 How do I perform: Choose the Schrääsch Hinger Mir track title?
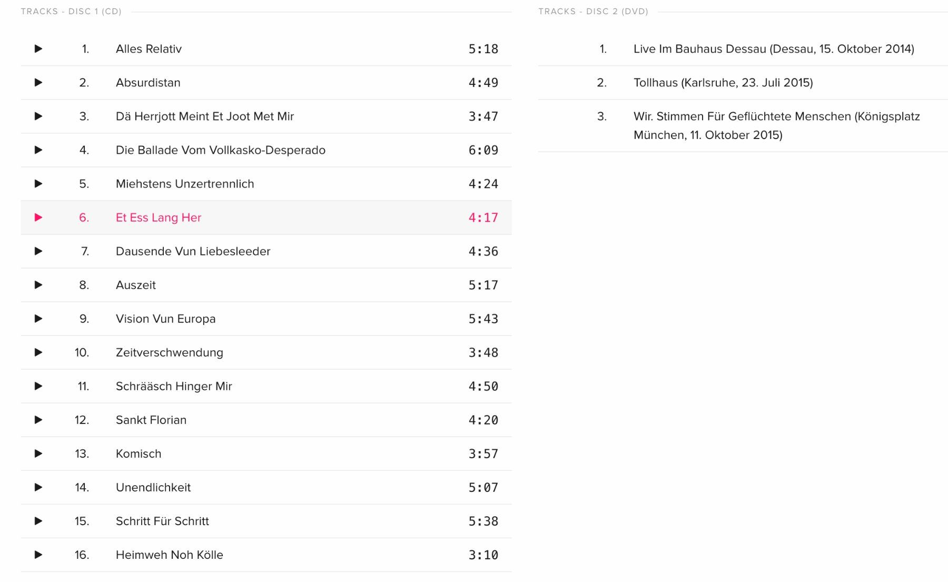[x=174, y=387]
